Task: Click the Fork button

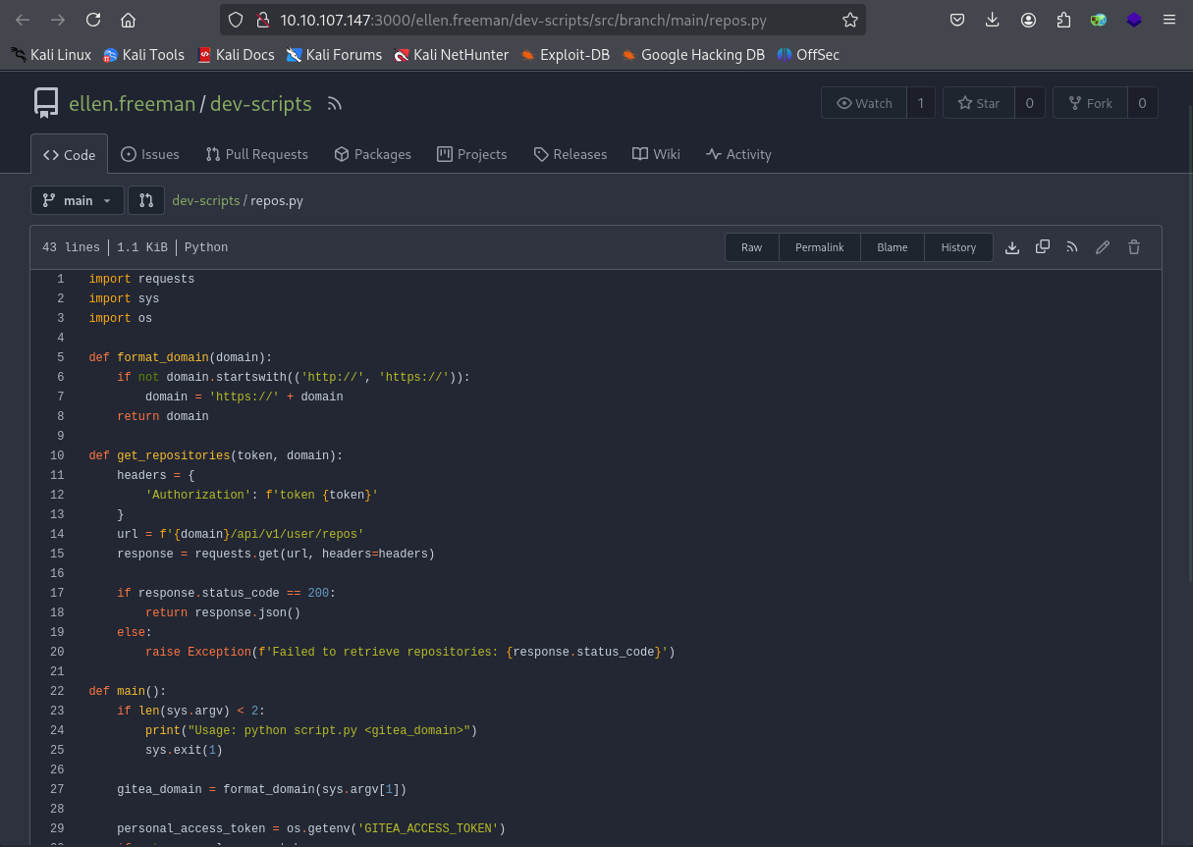Action: [1090, 103]
